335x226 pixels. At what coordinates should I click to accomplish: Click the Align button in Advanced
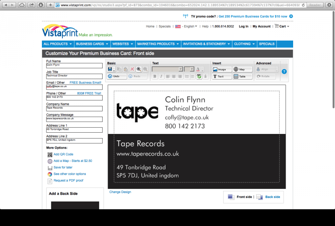point(265,69)
